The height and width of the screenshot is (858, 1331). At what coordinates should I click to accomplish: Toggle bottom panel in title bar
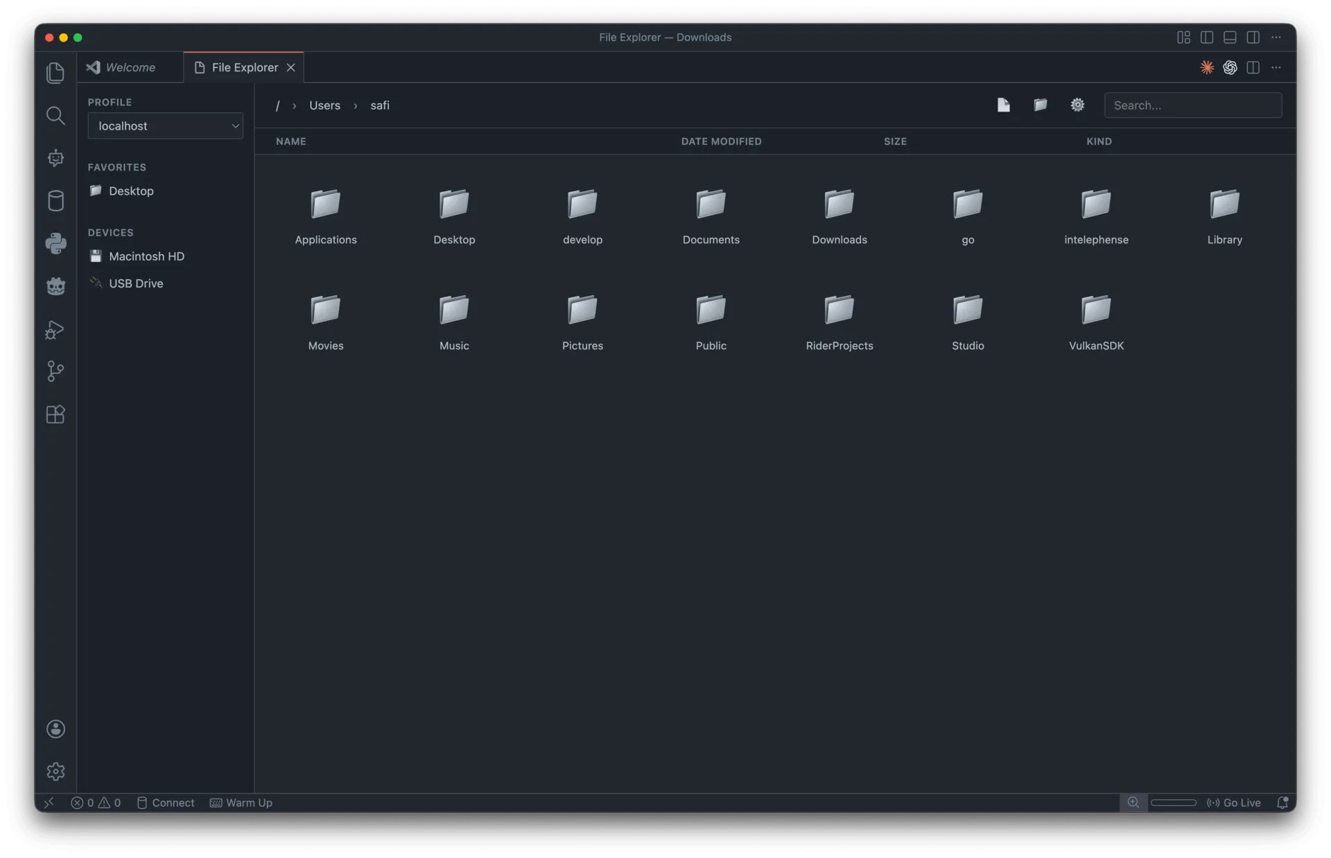pyautogui.click(x=1230, y=37)
